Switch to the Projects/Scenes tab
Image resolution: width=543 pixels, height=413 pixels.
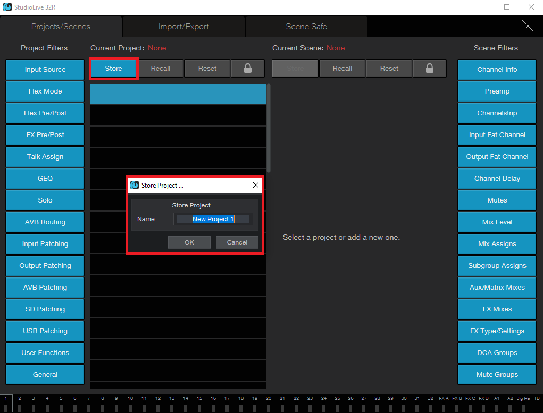61,27
